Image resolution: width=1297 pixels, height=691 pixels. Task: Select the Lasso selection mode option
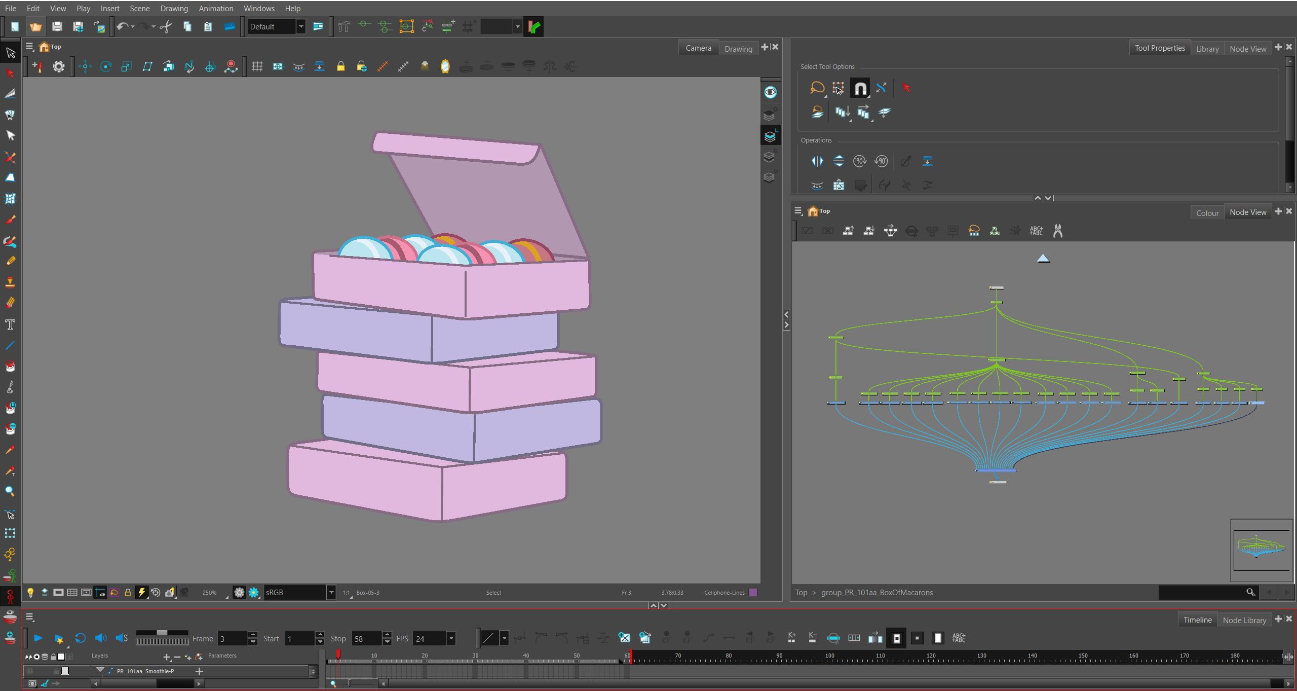coord(817,88)
